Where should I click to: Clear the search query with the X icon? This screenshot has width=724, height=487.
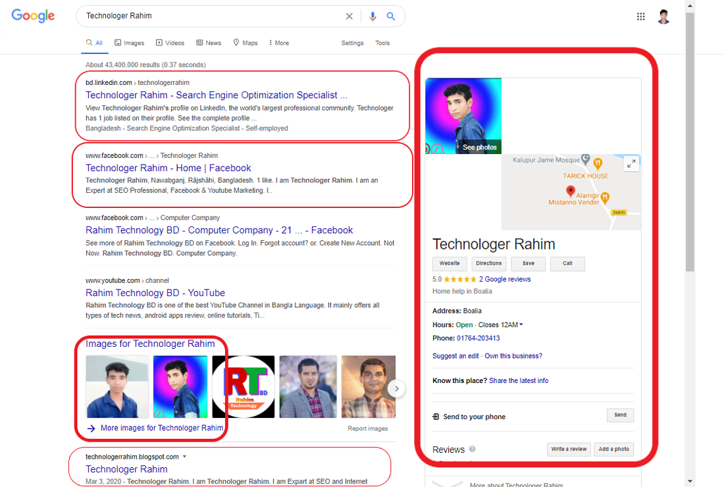point(349,16)
